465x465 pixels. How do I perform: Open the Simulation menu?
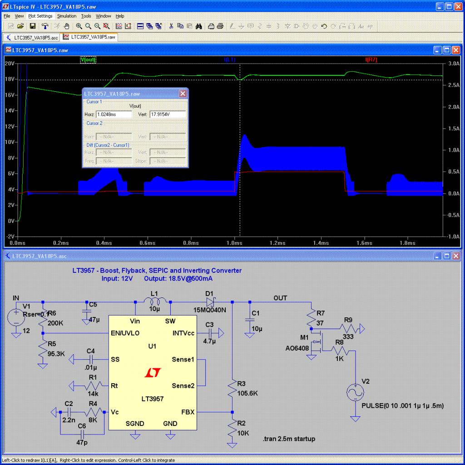pos(67,16)
